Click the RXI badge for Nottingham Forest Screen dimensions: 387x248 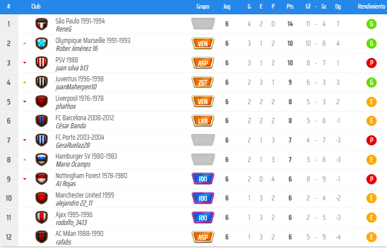[202, 179]
